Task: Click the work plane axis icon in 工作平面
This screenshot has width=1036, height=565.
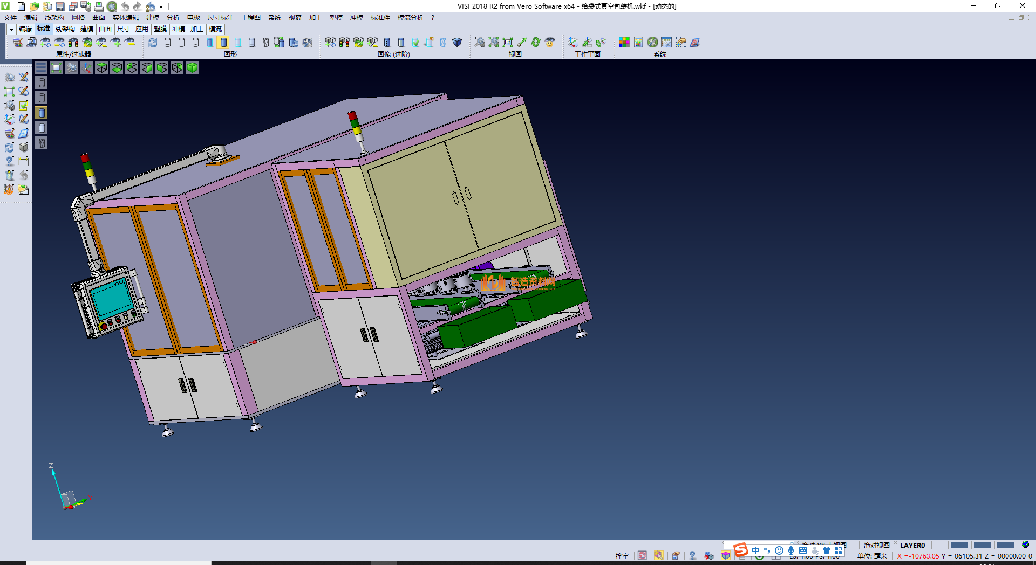Action: click(573, 42)
